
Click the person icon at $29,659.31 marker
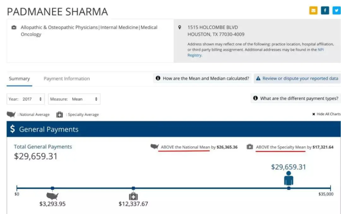pyautogui.click(x=289, y=178)
